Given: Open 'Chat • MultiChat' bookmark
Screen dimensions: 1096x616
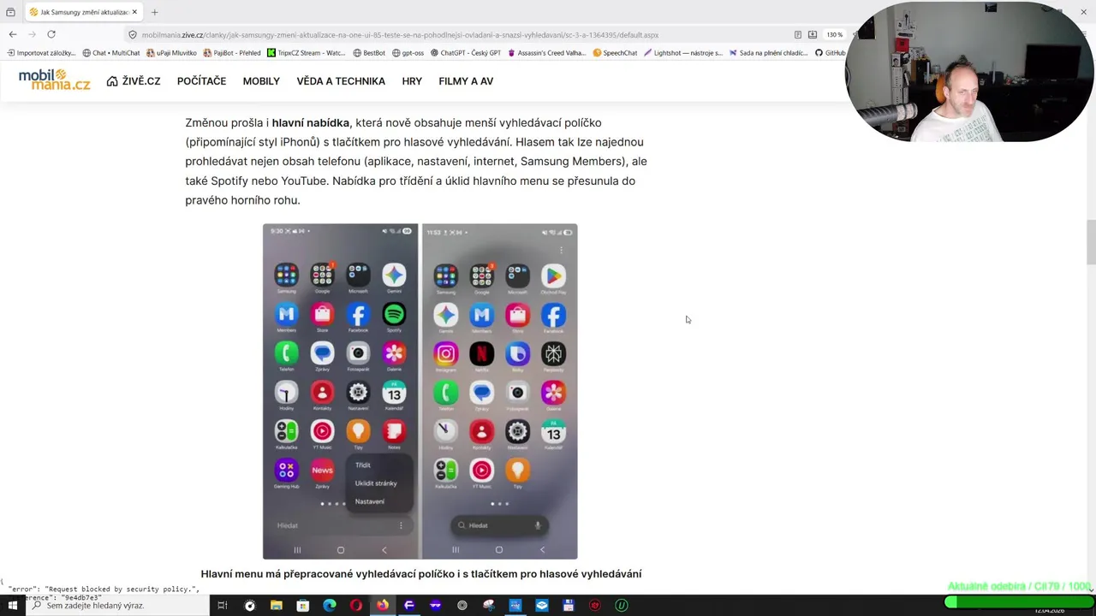Looking at the screenshot, I should (111, 53).
